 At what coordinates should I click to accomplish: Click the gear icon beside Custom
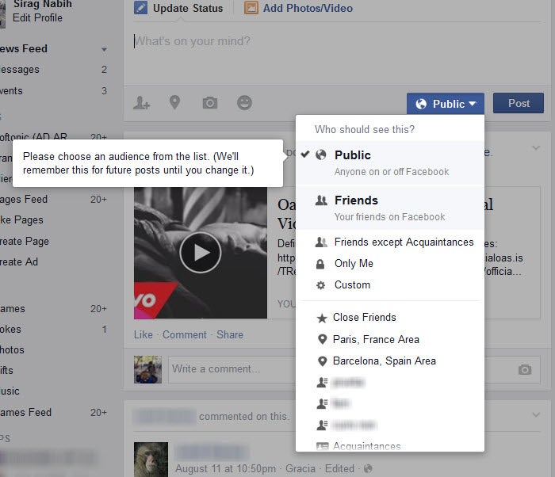tap(320, 285)
